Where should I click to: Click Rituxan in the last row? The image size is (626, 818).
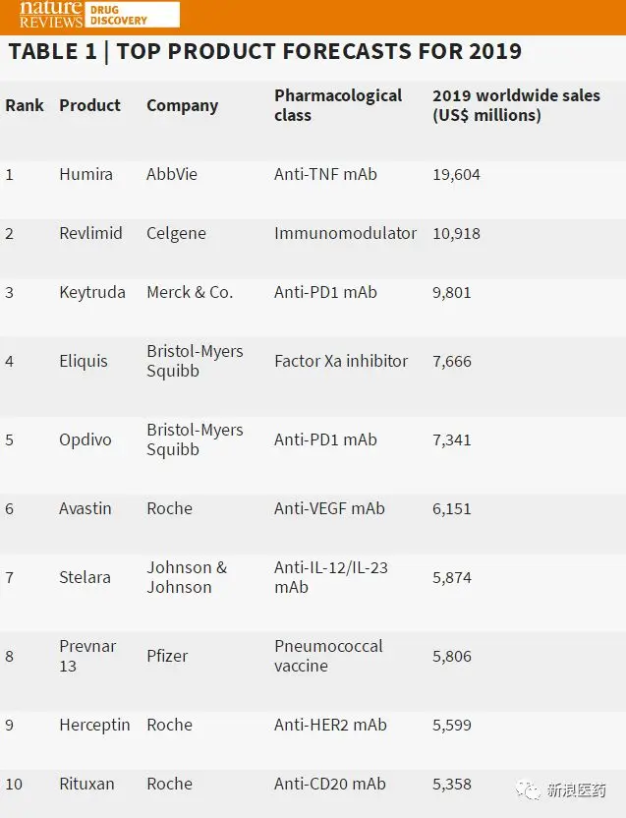(x=86, y=785)
